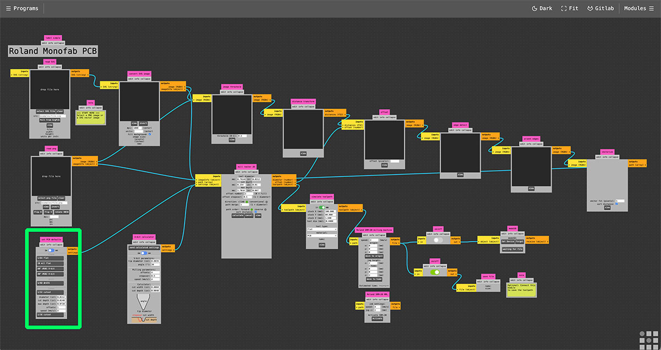Choose the 1/16 cutout preset
Screen dimensions: 661x350
click(50, 314)
